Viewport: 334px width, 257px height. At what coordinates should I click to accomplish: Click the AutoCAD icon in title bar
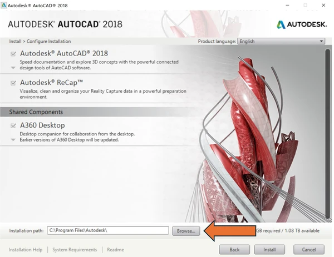coord(5,5)
